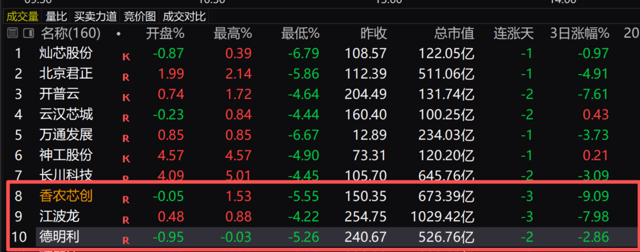Click the K marker icon for 灿芯股份
Screen dimensions: 640x252
pos(126,57)
